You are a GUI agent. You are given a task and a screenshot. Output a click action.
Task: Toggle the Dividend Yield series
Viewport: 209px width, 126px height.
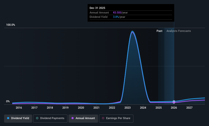tap(18, 118)
